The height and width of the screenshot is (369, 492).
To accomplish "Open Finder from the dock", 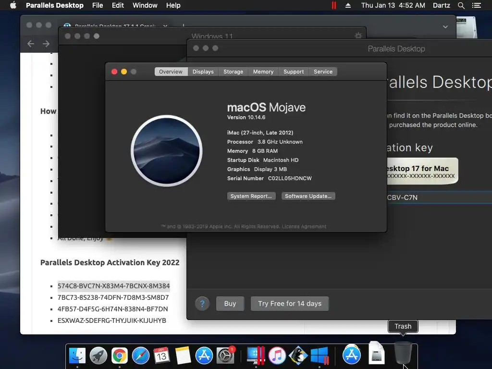I will click(x=77, y=356).
